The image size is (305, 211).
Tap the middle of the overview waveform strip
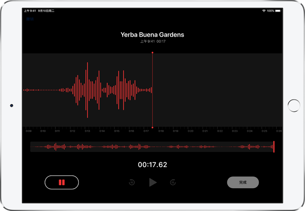152,147
